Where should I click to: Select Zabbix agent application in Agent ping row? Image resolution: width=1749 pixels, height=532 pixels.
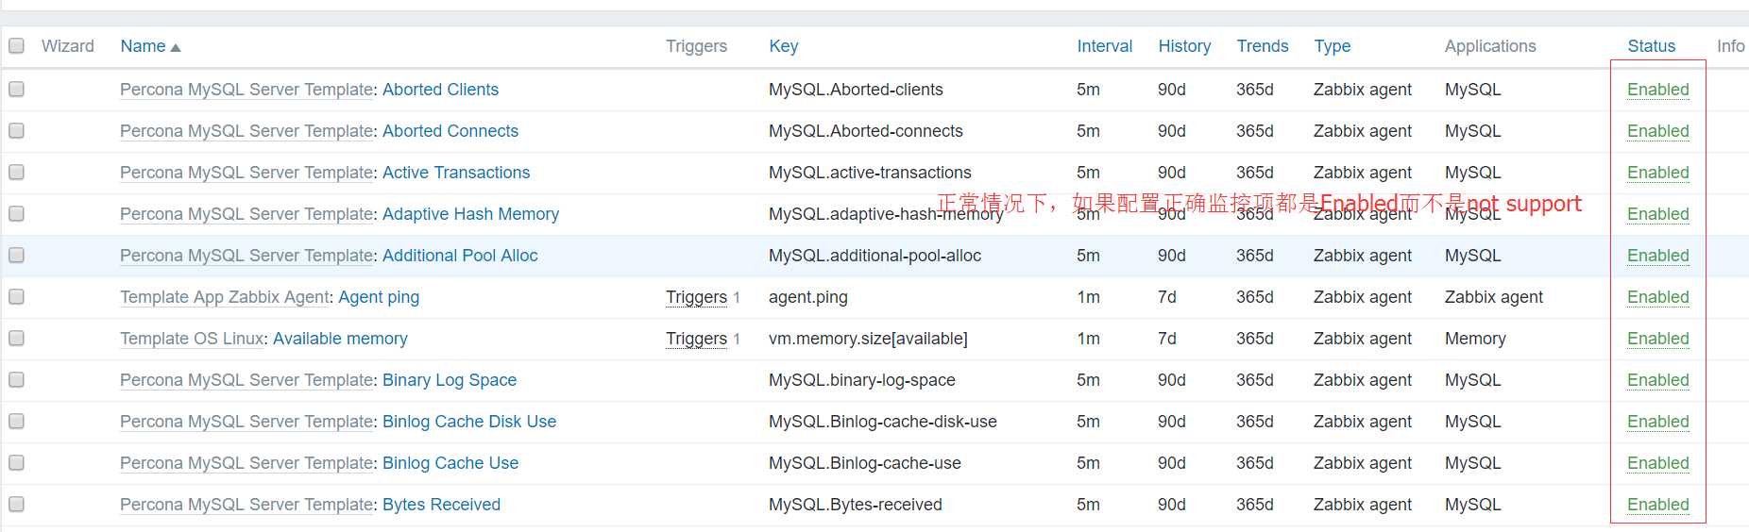coord(1494,297)
